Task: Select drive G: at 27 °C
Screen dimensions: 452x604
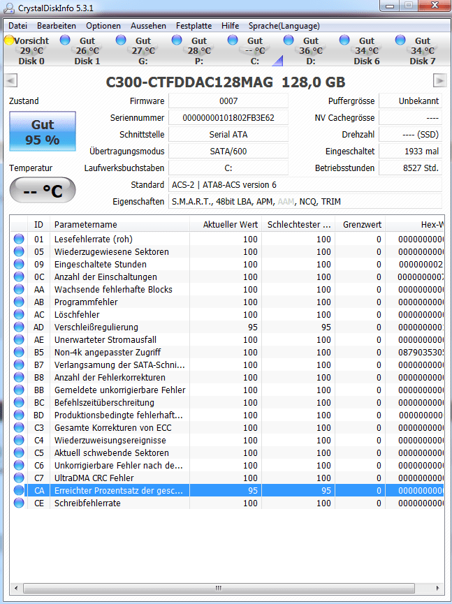Action: [x=143, y=50]
